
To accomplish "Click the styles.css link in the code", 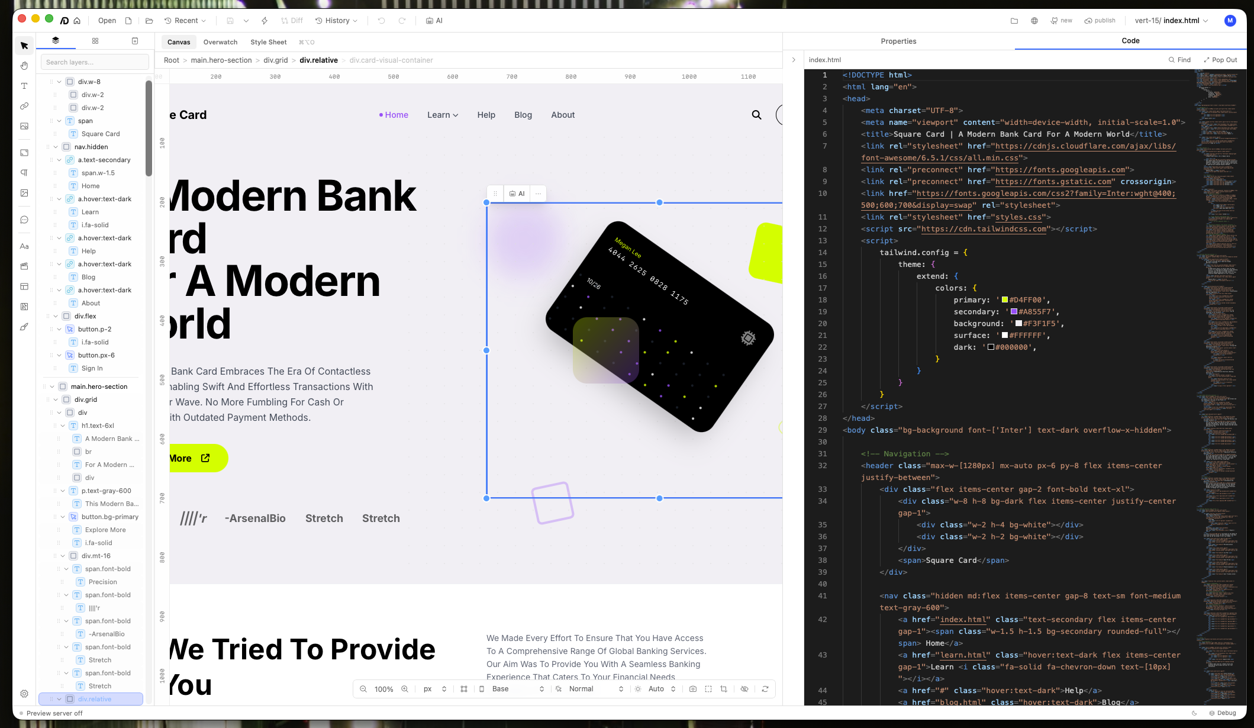I will [1019, 217].
